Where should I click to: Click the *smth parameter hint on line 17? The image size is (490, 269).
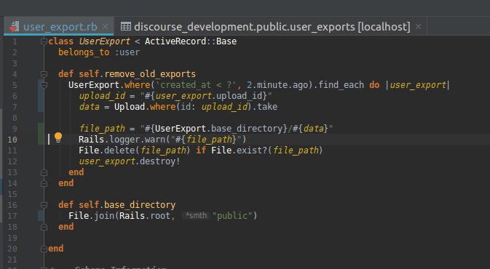point(196,216)
